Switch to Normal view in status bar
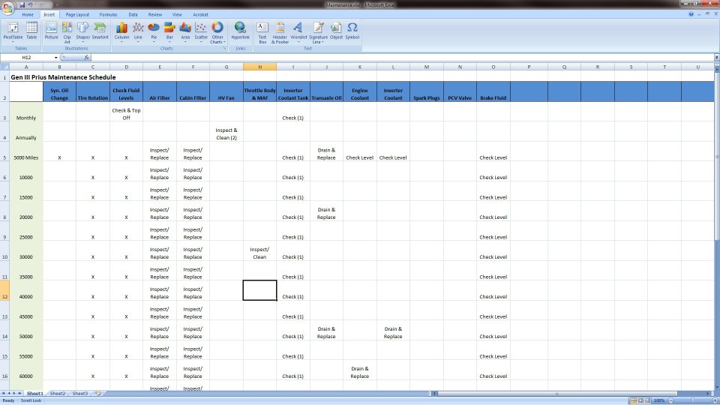 tap(634, 400)
